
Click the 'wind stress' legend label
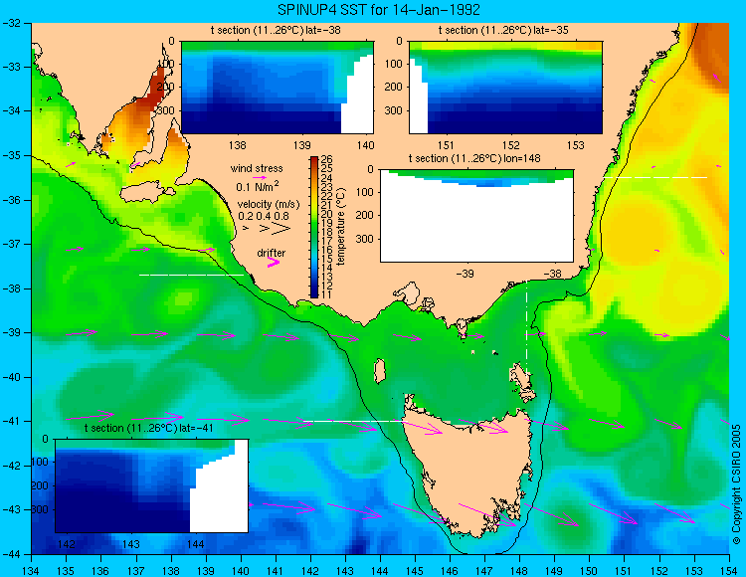[x=257, y=168]
